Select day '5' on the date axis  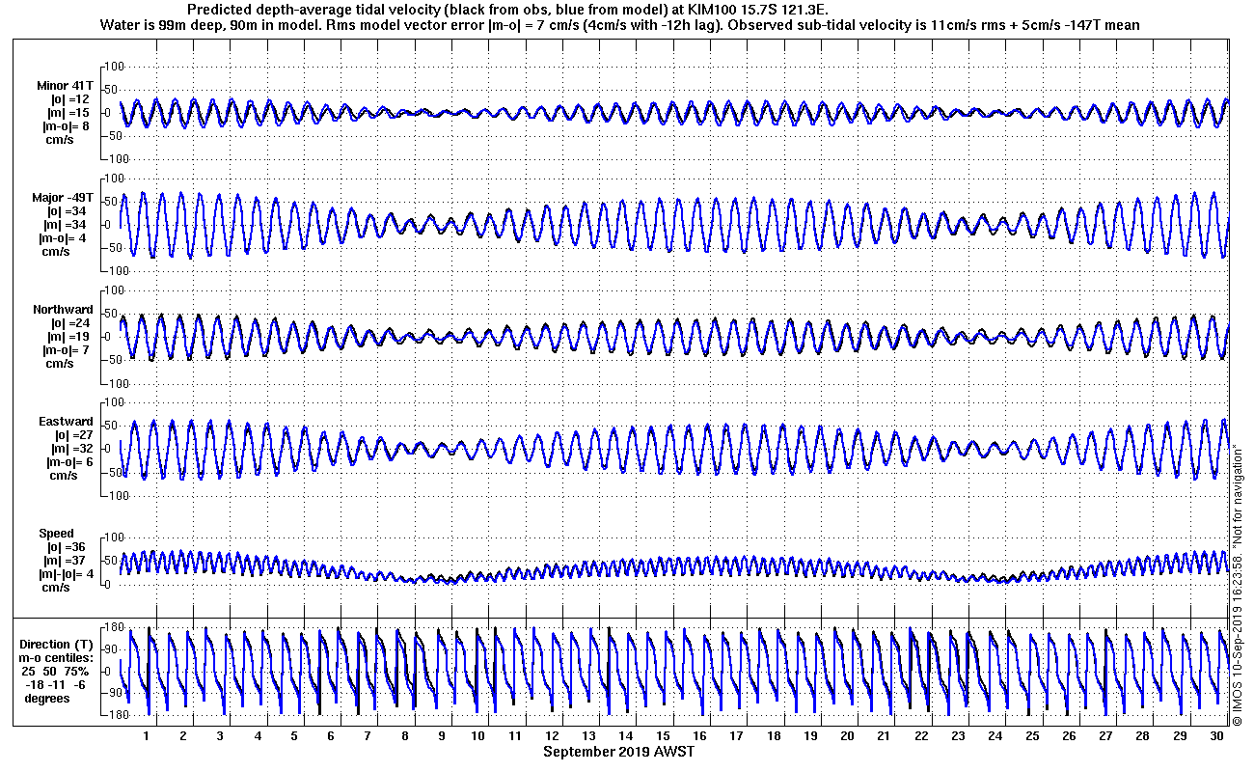point(294,736)
